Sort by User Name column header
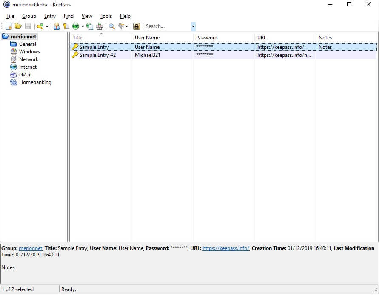 (x=162, y=38)
